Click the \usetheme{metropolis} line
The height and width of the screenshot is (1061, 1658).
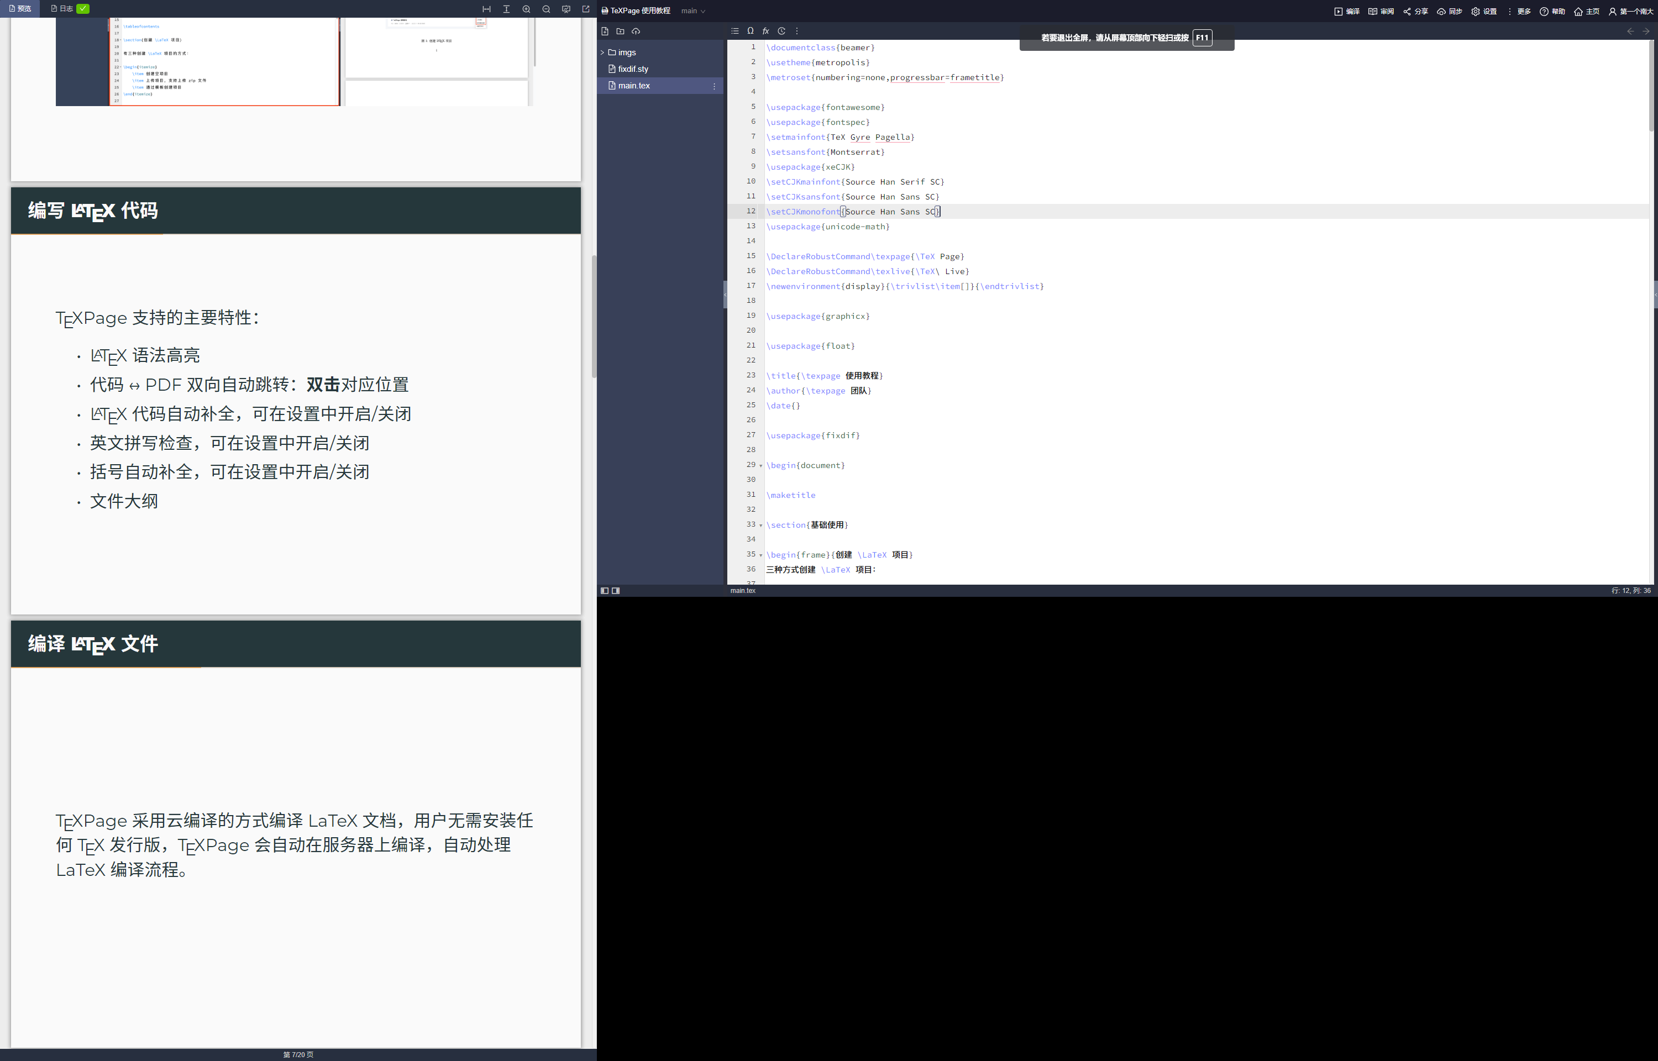pos(817,62)
